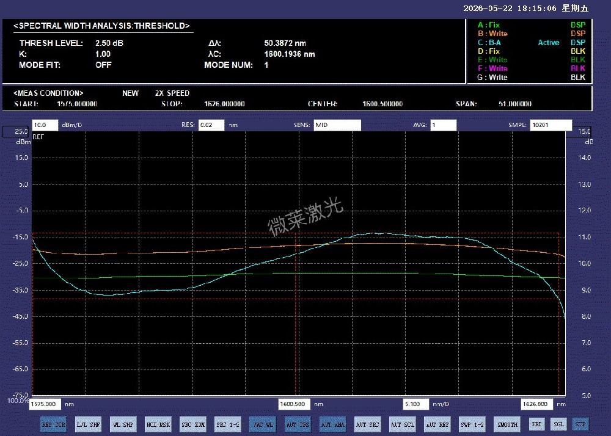Edit the 10.0 dBm/D level scale field
The width and height of the screenshot is (611, 436).
[45, 125]
